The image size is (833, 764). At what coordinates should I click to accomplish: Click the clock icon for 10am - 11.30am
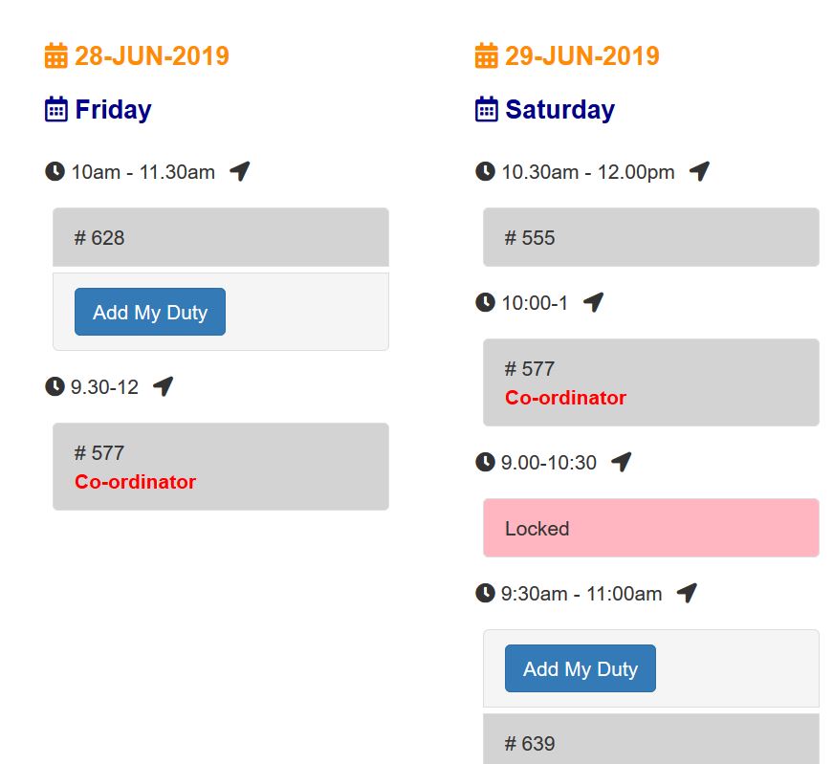pos(55,172)
